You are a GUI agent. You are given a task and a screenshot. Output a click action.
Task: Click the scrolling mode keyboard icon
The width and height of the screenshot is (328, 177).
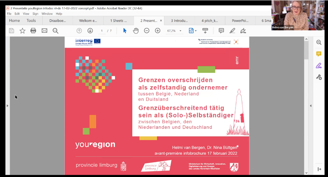tap(205, 31)
